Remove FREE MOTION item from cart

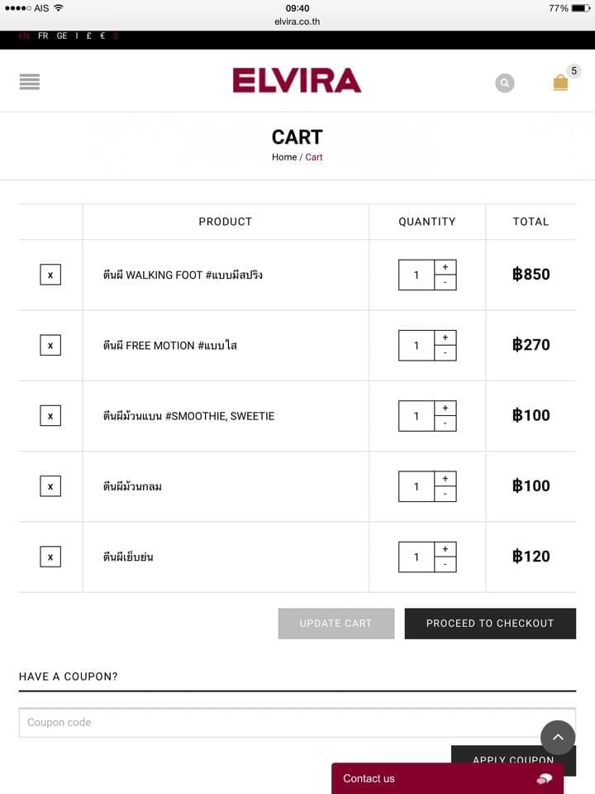50,345
